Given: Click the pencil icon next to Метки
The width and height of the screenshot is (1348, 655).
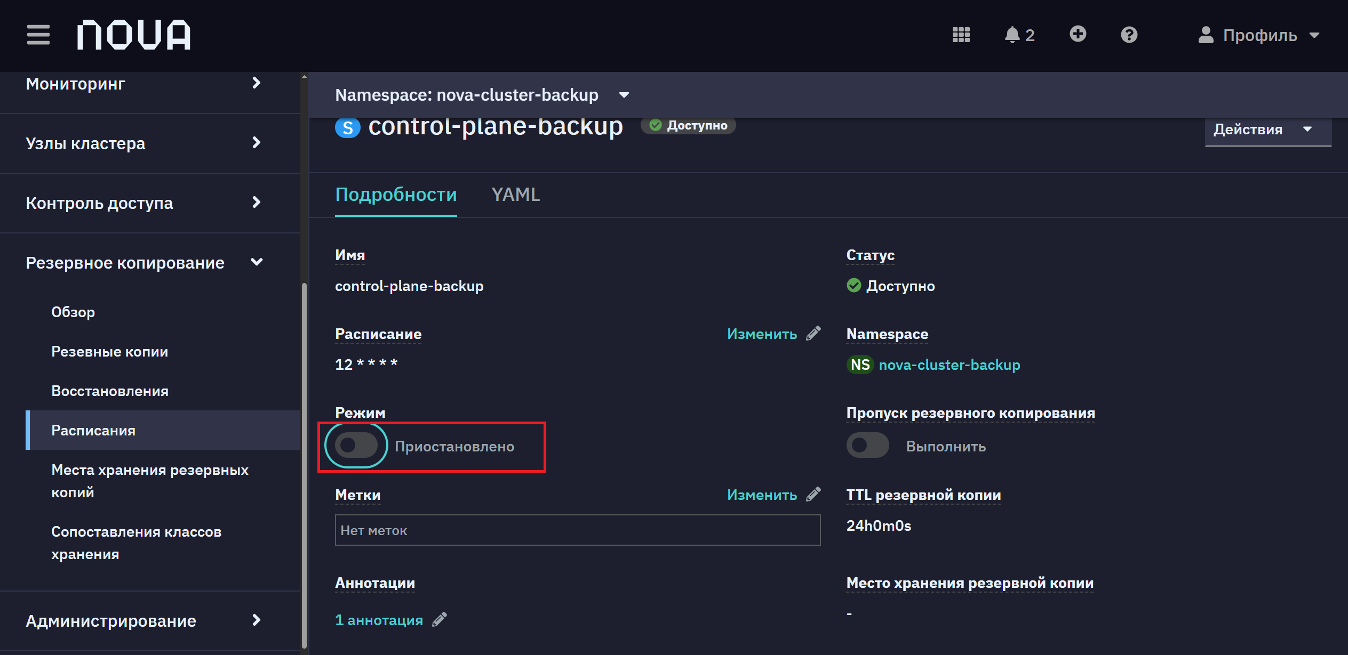Looking at the screenshot, I should 813,495.
